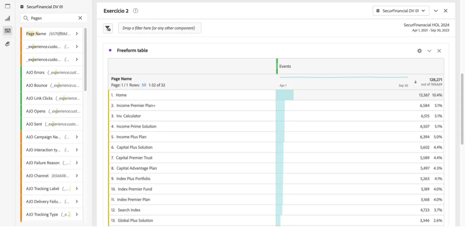Change the rows-per-page value 50

144,85
